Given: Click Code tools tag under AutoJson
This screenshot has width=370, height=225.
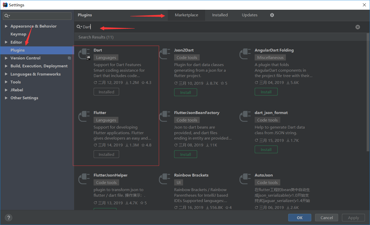Looking at the screenshot, I should [x=267, y=183].
